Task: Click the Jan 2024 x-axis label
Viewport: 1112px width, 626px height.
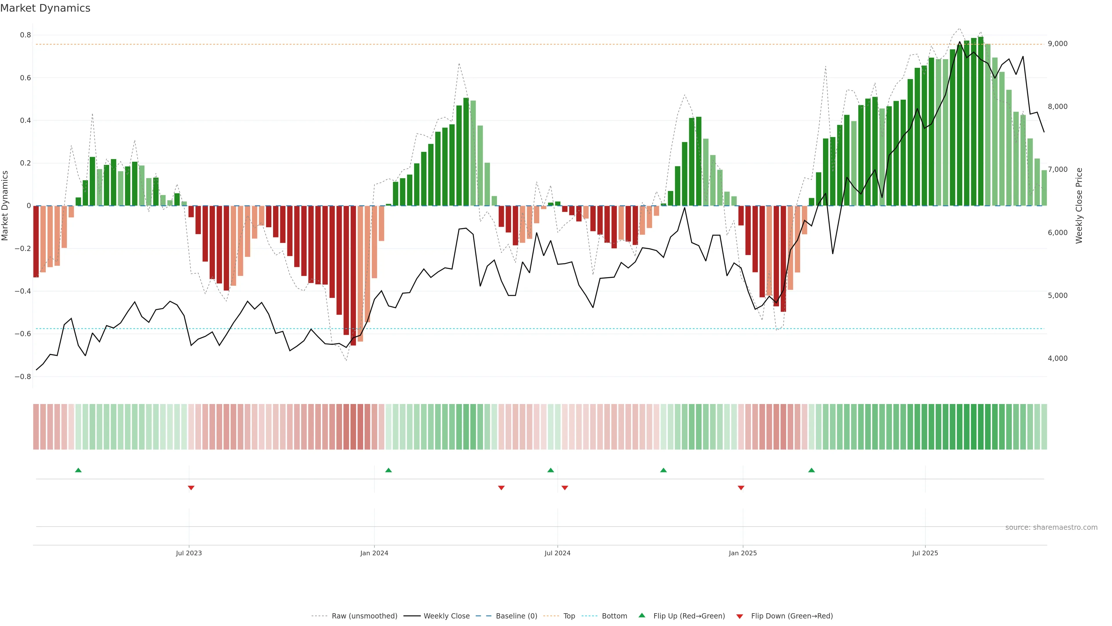Action: [x=374, y=554]
